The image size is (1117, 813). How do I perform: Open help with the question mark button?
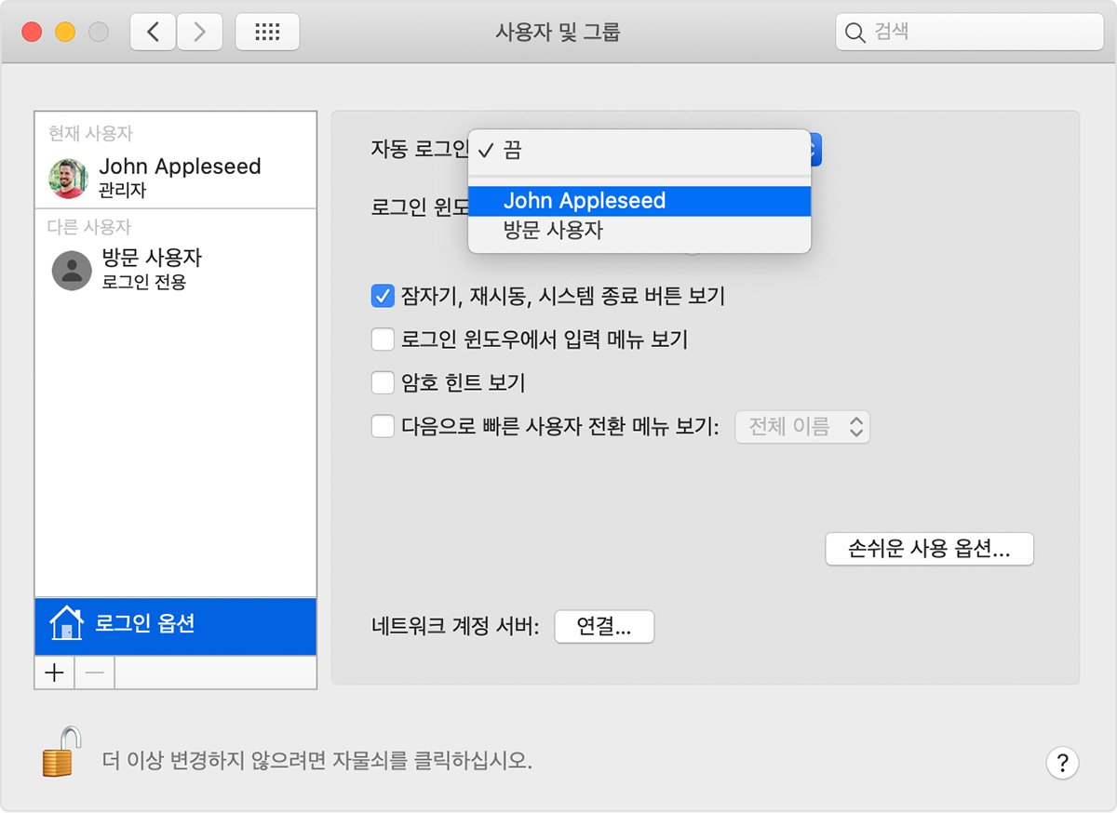[x=1062, y=762]
